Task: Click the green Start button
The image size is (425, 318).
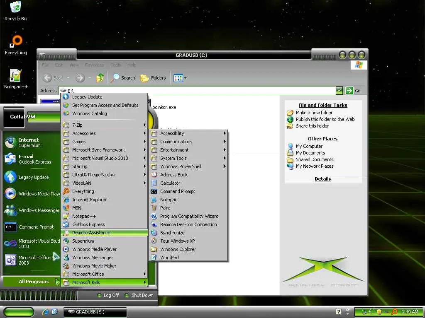Action: click(18, 312)
